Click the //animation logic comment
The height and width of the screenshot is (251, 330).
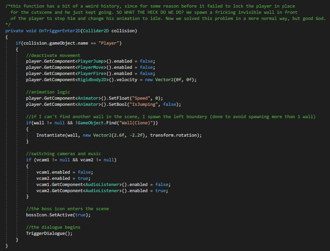pyautogui.click(x=48, y=92)
